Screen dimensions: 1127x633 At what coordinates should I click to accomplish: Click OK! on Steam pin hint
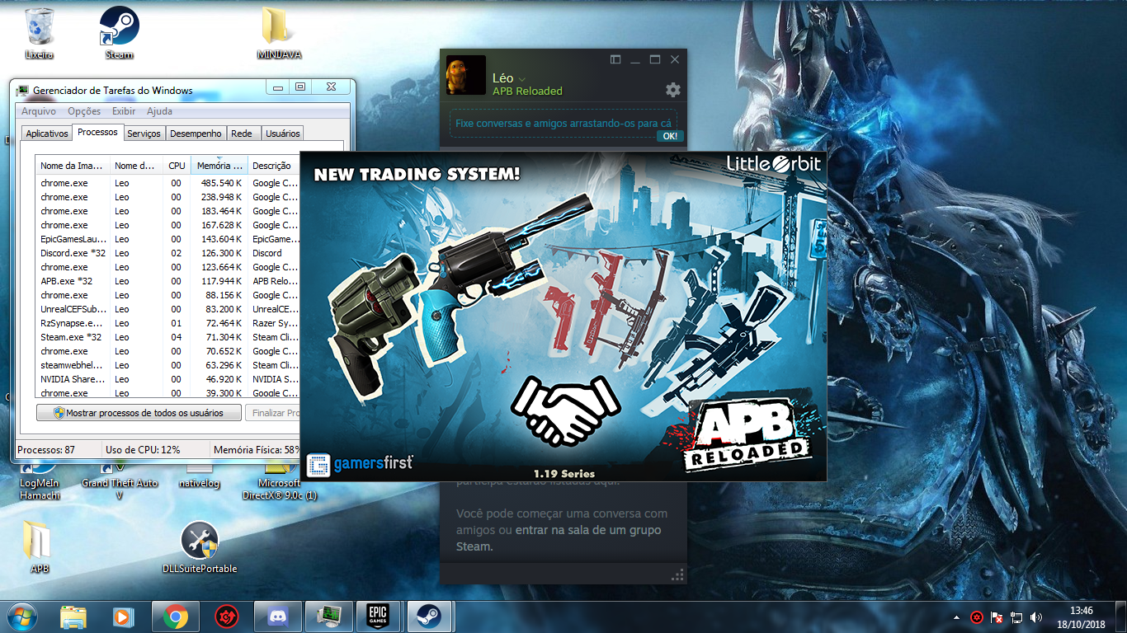670,136
